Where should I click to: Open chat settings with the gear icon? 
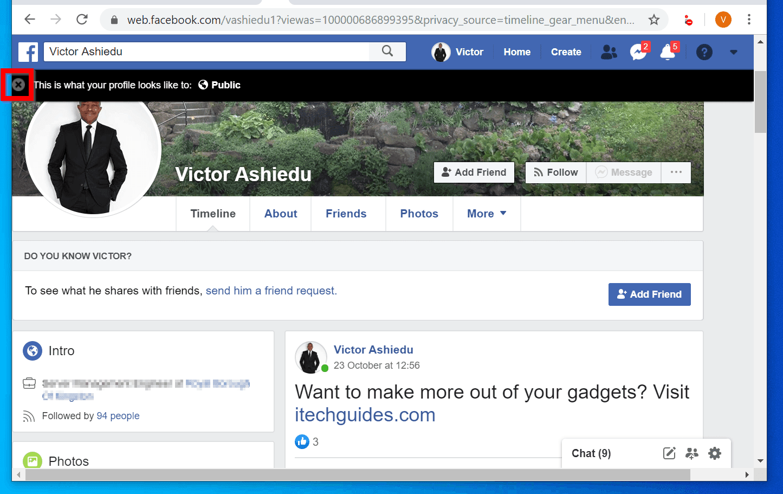tap(715, 453)
